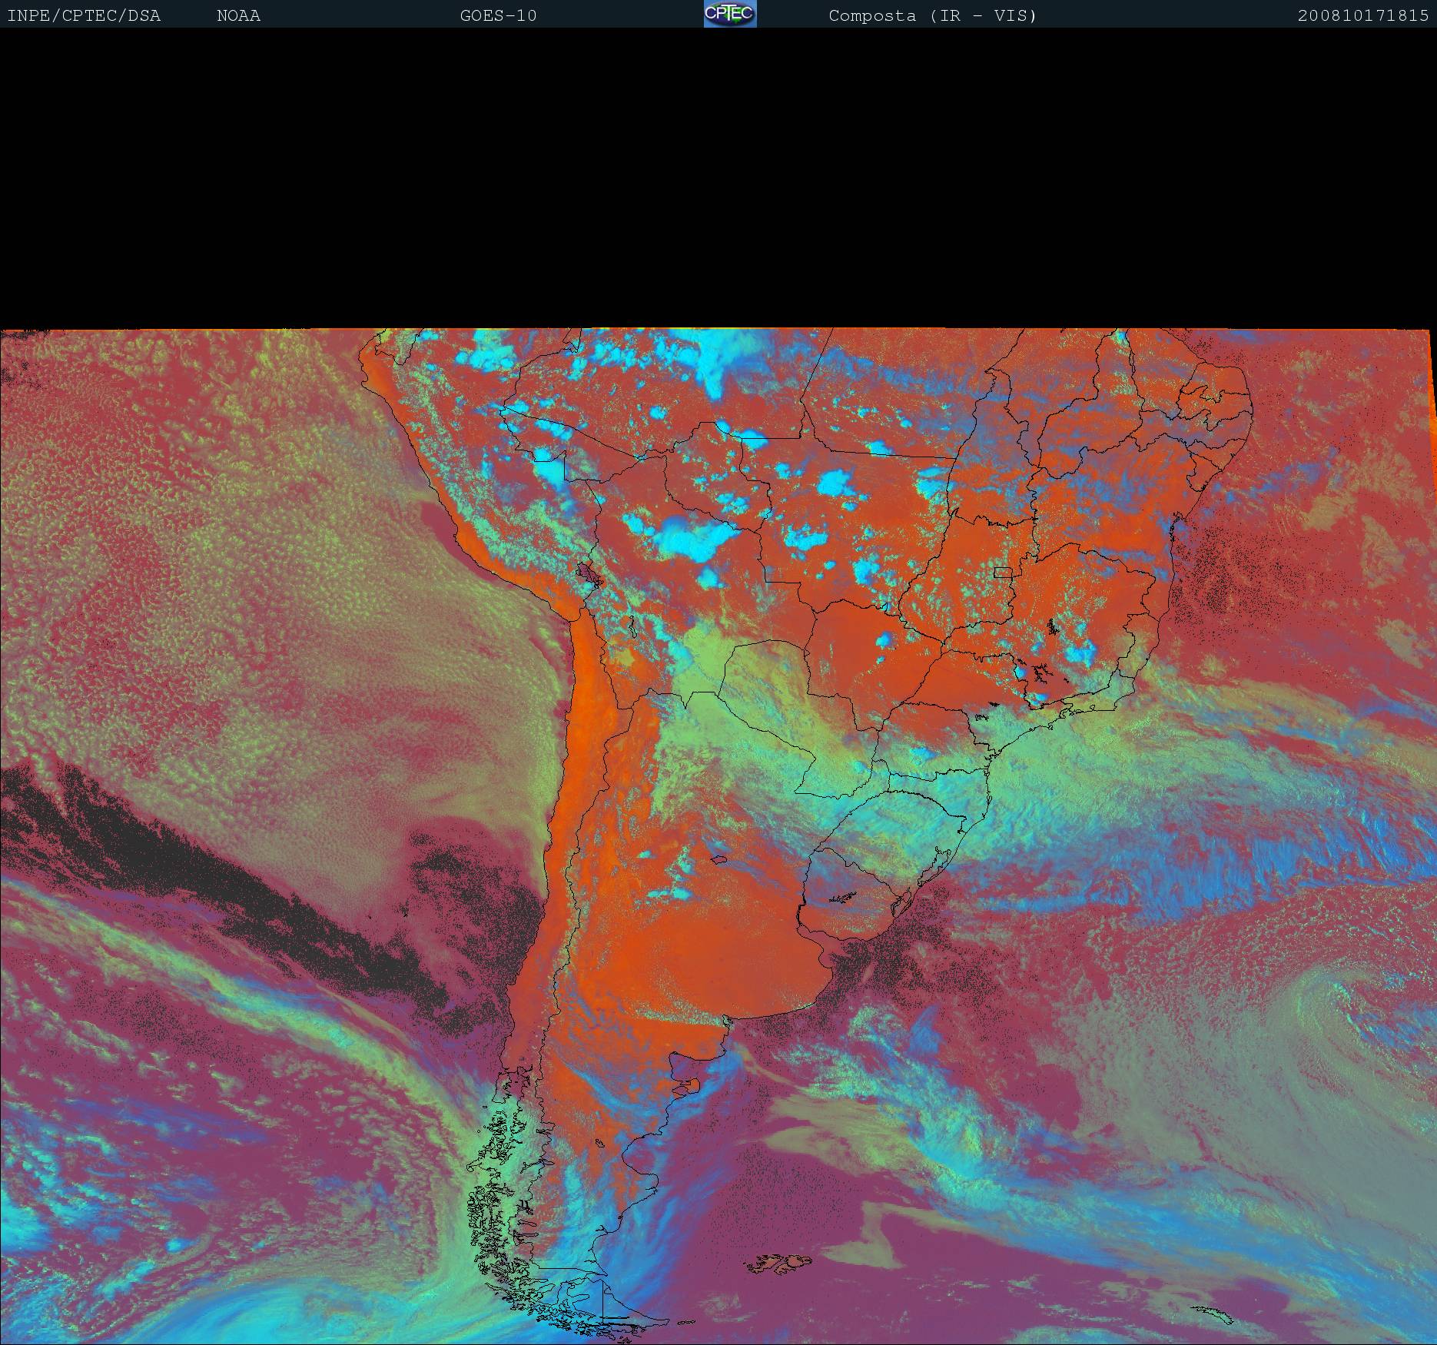Viewport: 1437px width, 1345px height.
Task: Click the black no-data area above the image
Action: [x=718, y=177]
